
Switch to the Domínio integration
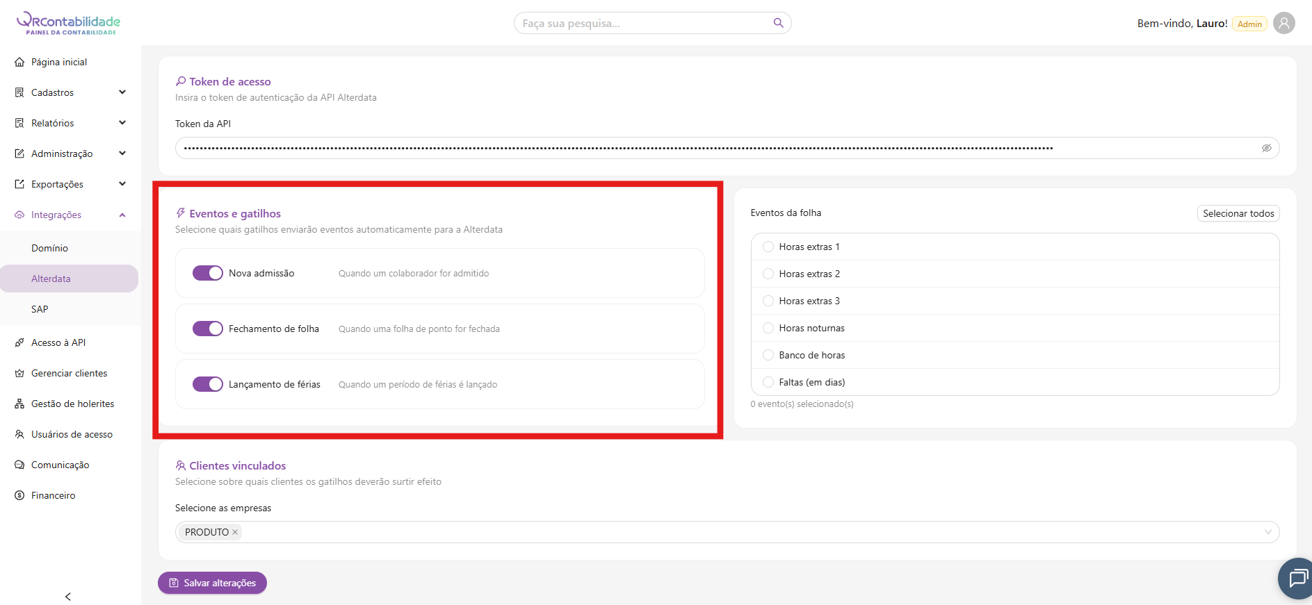[49, 248]
